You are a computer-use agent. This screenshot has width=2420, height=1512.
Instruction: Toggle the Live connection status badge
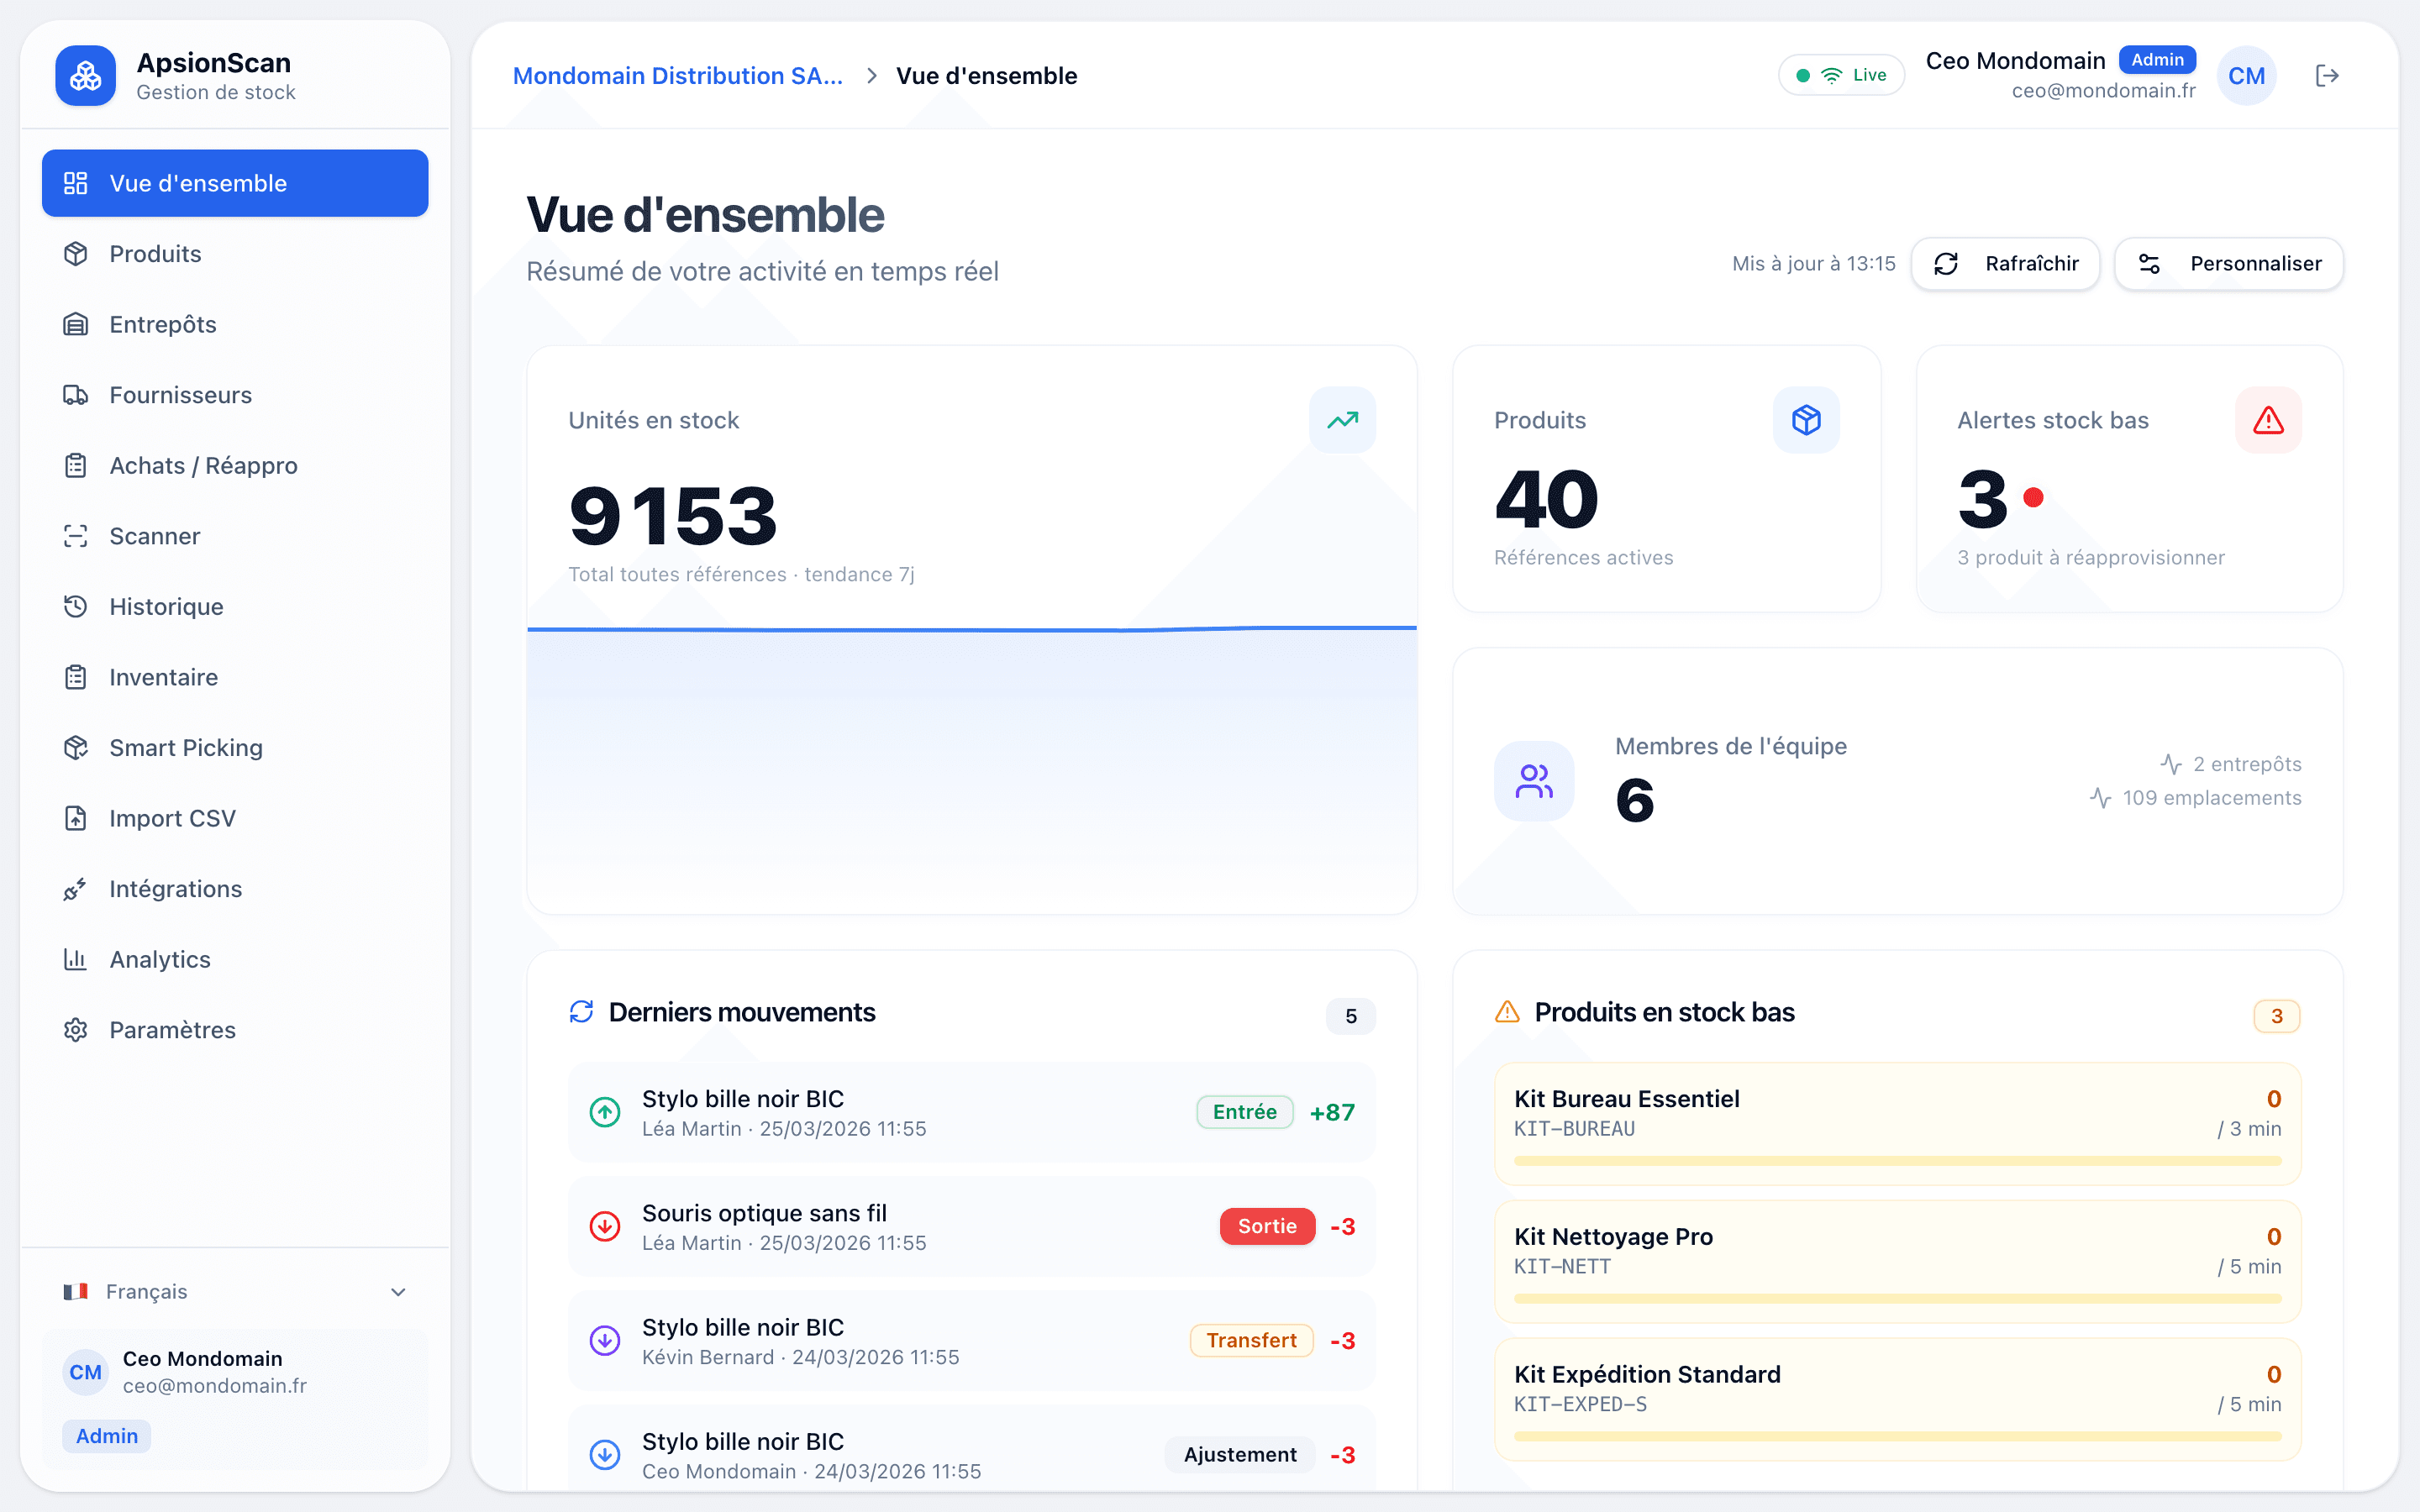pos(1841,76)
